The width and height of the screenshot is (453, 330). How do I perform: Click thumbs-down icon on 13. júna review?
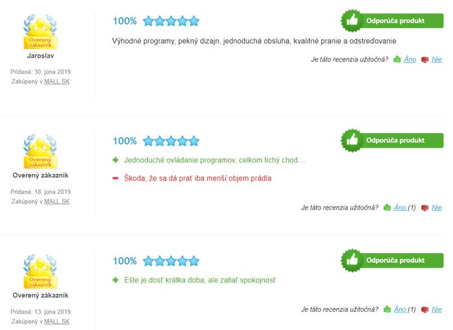(425, 310)
